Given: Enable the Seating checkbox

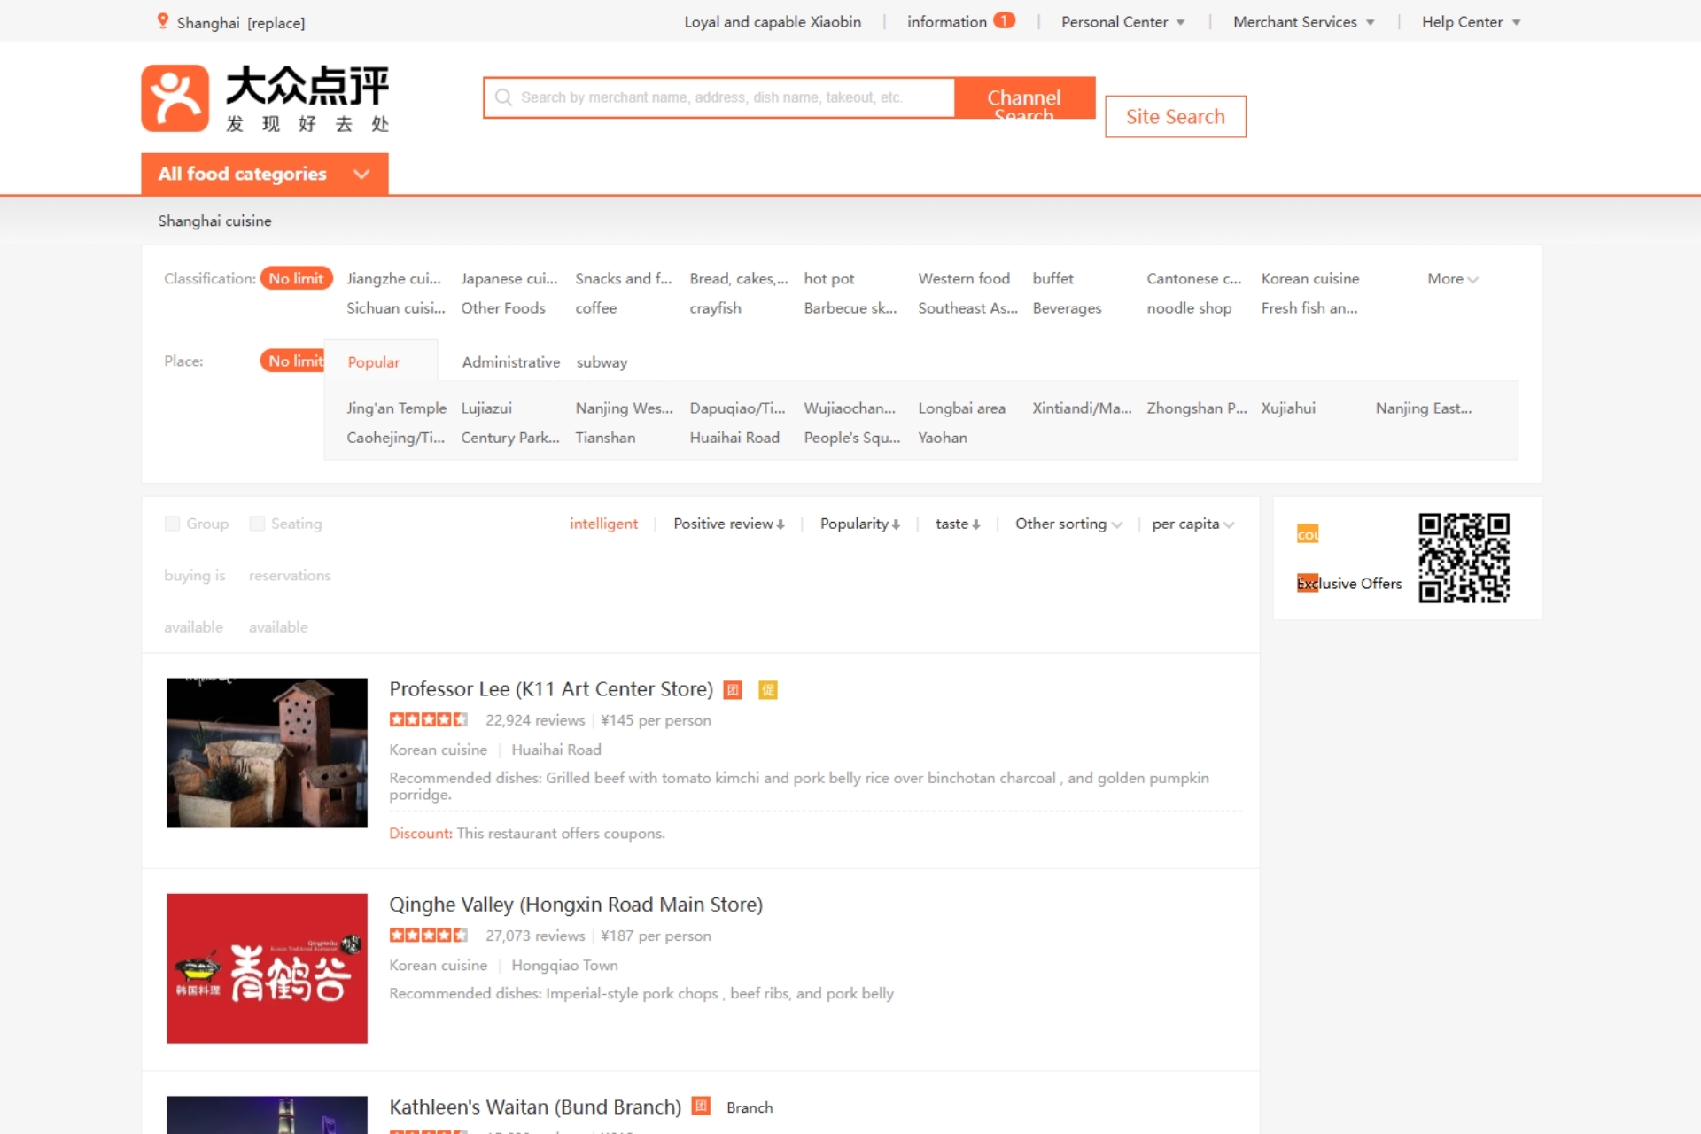Looking at the screenshot, I should (x=257, y=524).
